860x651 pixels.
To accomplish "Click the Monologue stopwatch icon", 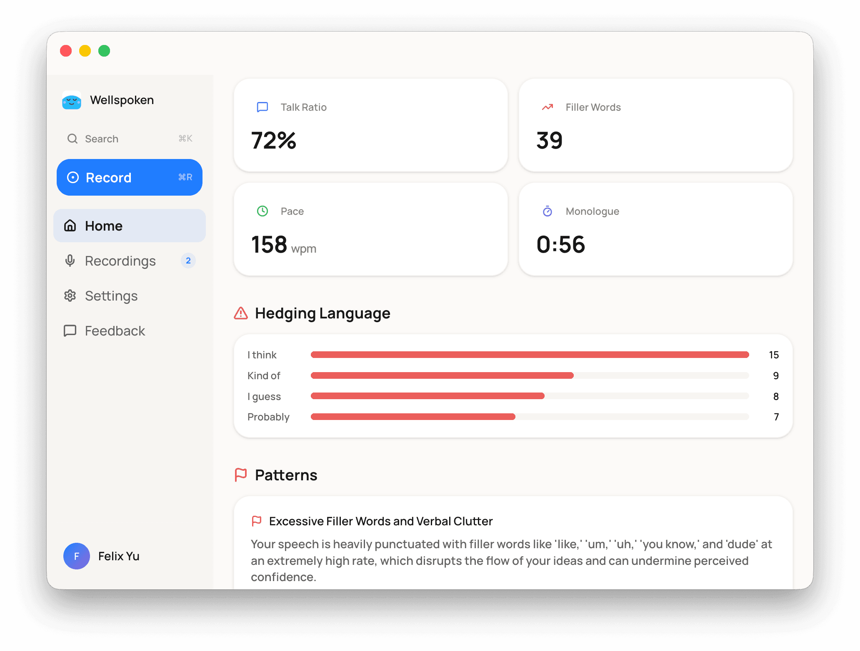I will click(547, 211).
